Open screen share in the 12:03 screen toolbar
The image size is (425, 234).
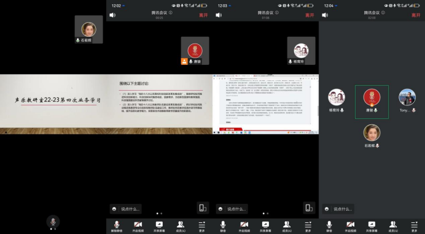[x=265, y=227]
